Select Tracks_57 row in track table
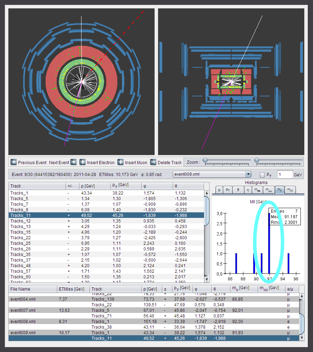313x352 pixels. [x=106, y=271]
